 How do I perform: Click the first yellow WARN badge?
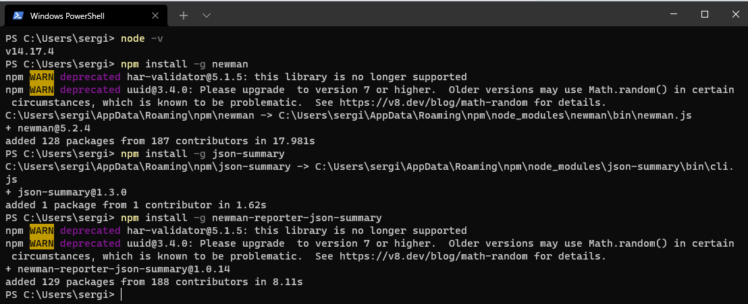click(x=41, y=77)
